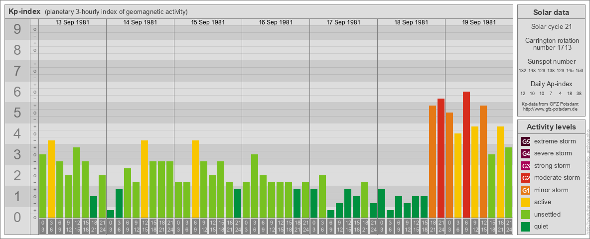This screenshot has width=590, height=239.
Task: Click the G5 extreme storm badge
Action: click(x=526, y=142)
